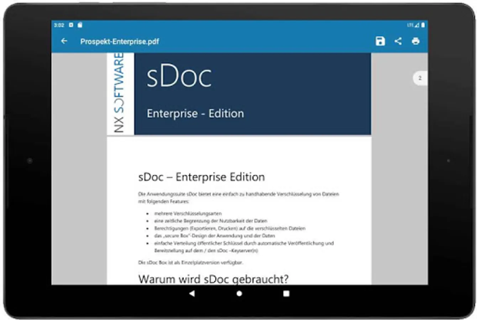This screenshot has height=320, width=477.
Task: Click the line 'Die sDoc Box ist als Einzelplatzversion'
Action: pyautogui.click(x=191, y=262)
